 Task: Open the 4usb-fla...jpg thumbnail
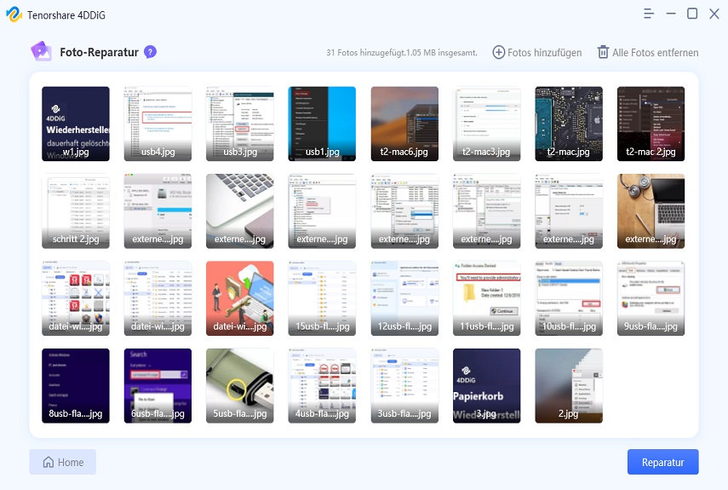pos(322,385)
